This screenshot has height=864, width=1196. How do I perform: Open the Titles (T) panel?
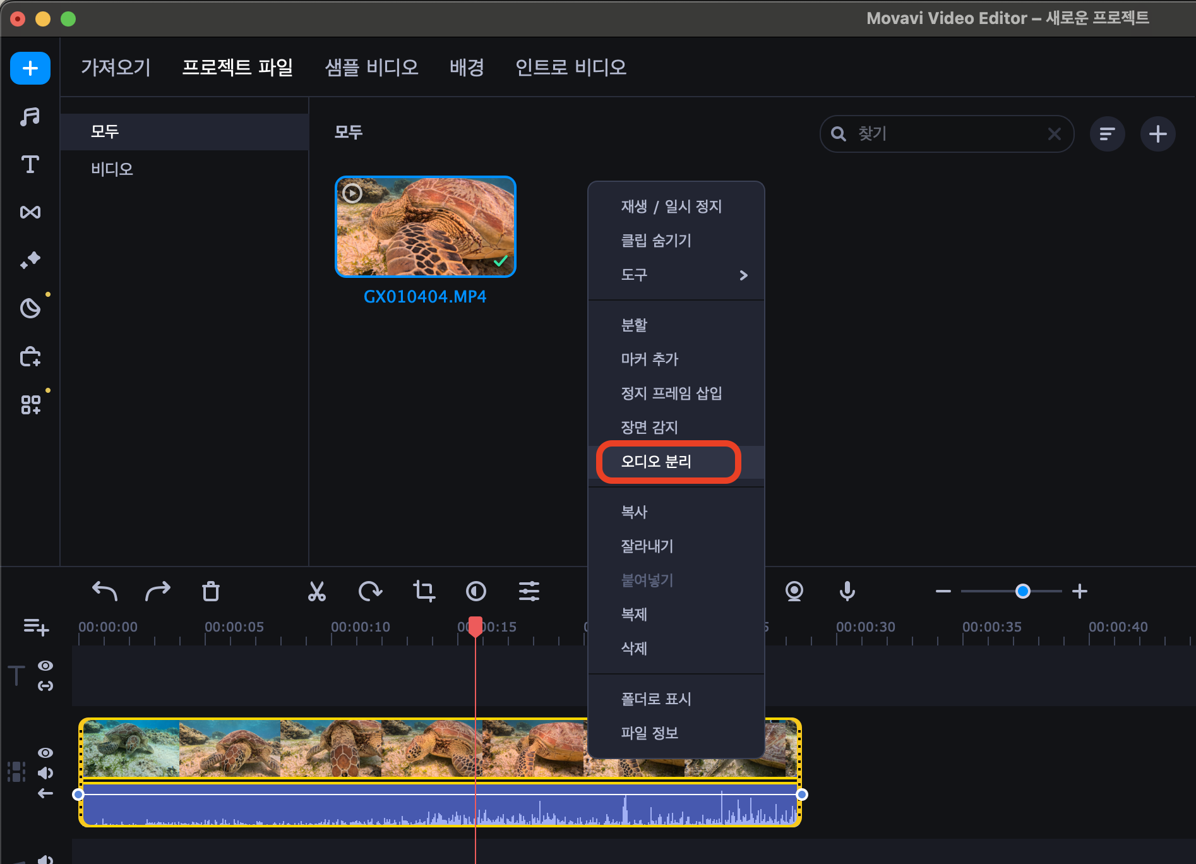click(30, 164)
